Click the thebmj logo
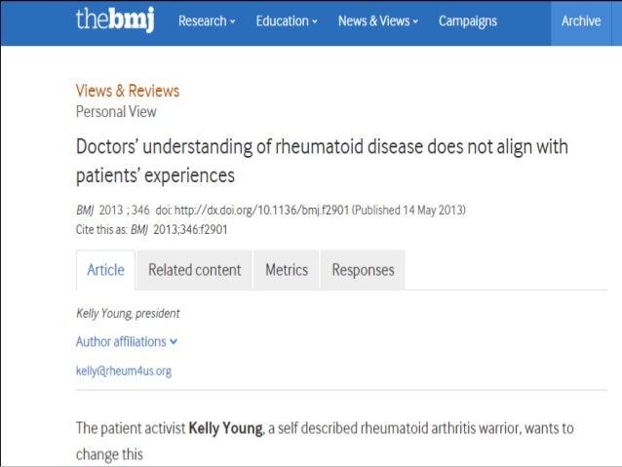The height and width of the screenshot is (467, 622). [115, 19]
